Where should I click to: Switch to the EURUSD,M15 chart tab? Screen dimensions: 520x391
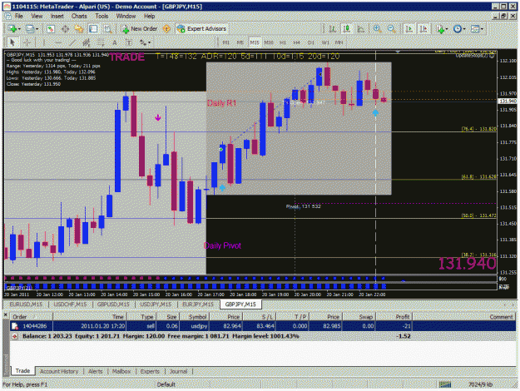pos(26,304)
